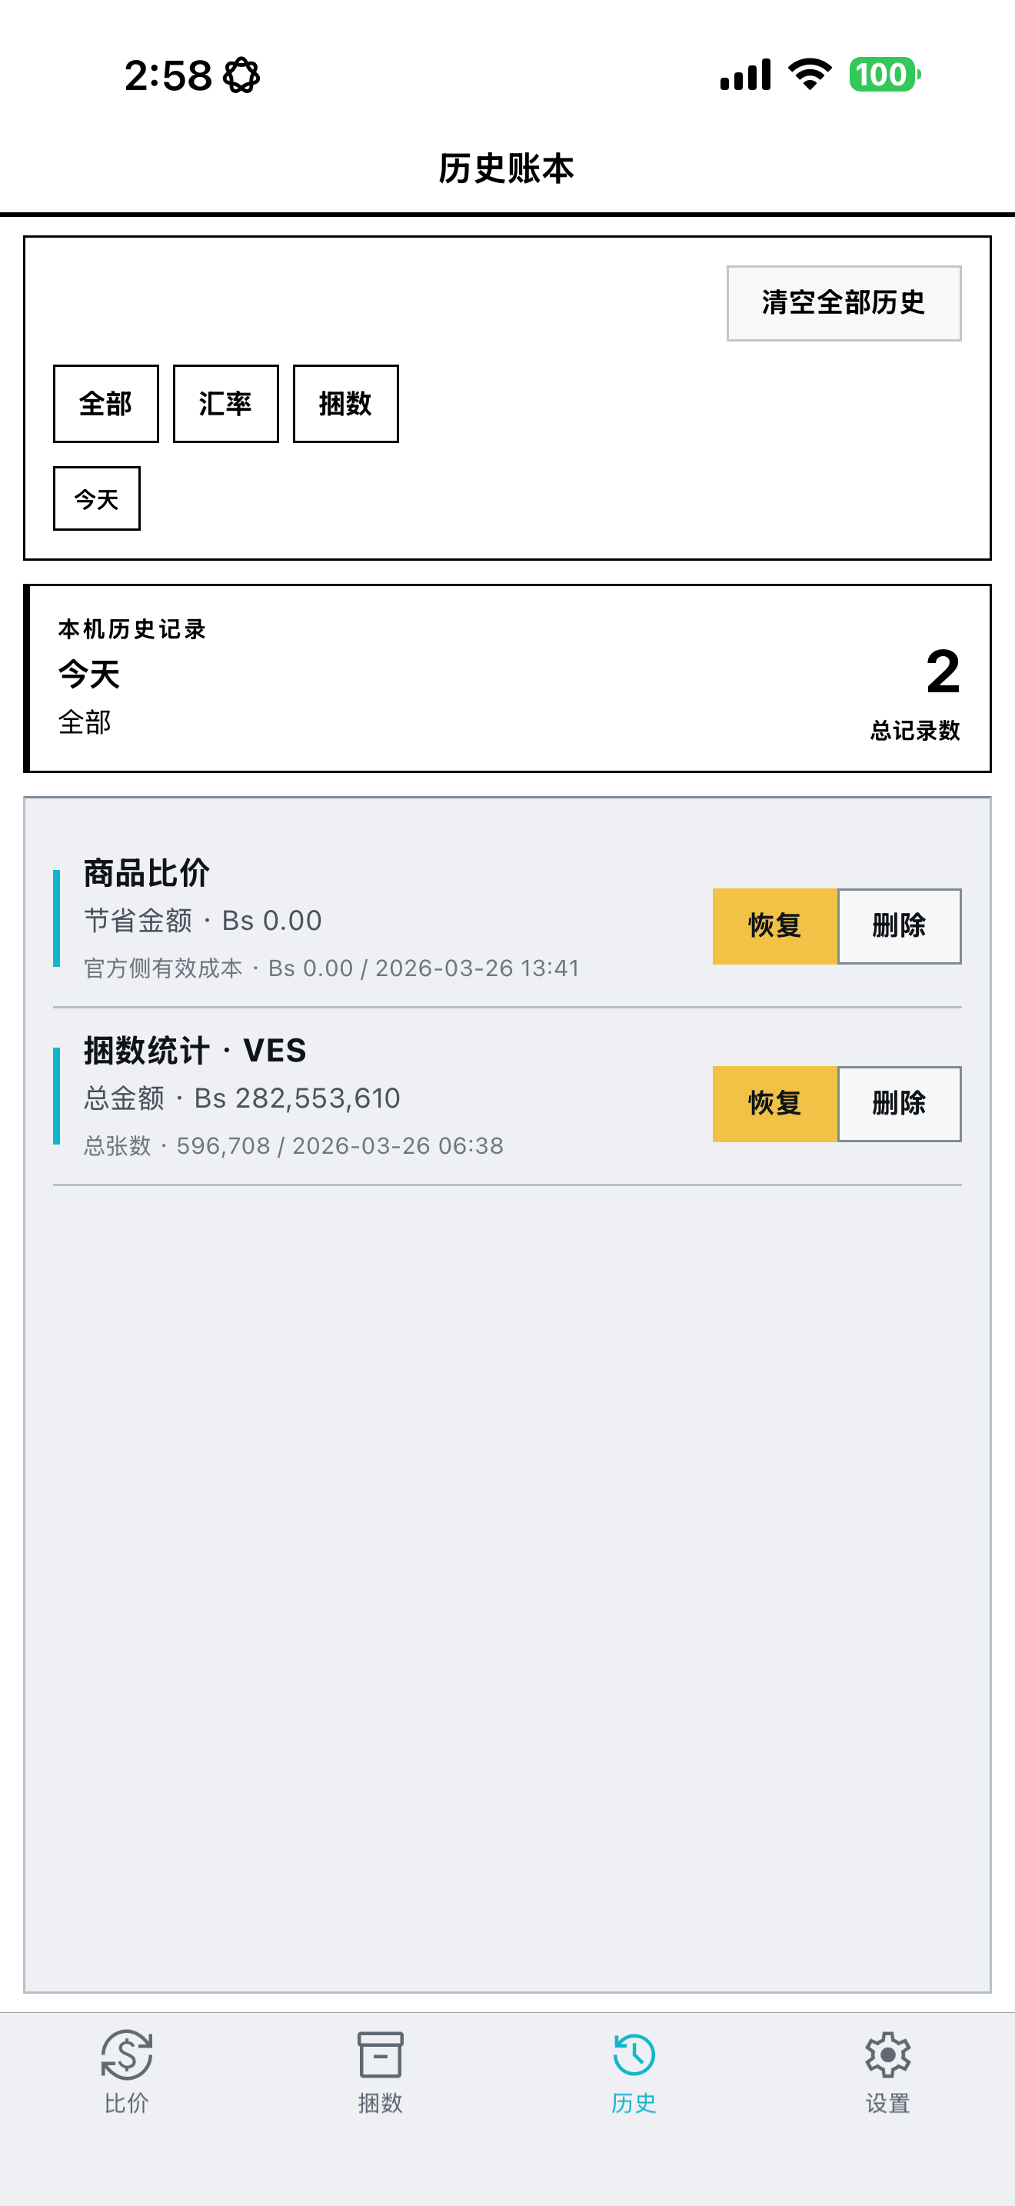
Task: Delete the 商品比价 record
Action: click(900, 926)
